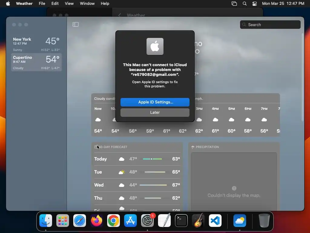This screenshot has height=233, width=310.
Task: Select the Thu forecast row
Action: coord(137,198)
